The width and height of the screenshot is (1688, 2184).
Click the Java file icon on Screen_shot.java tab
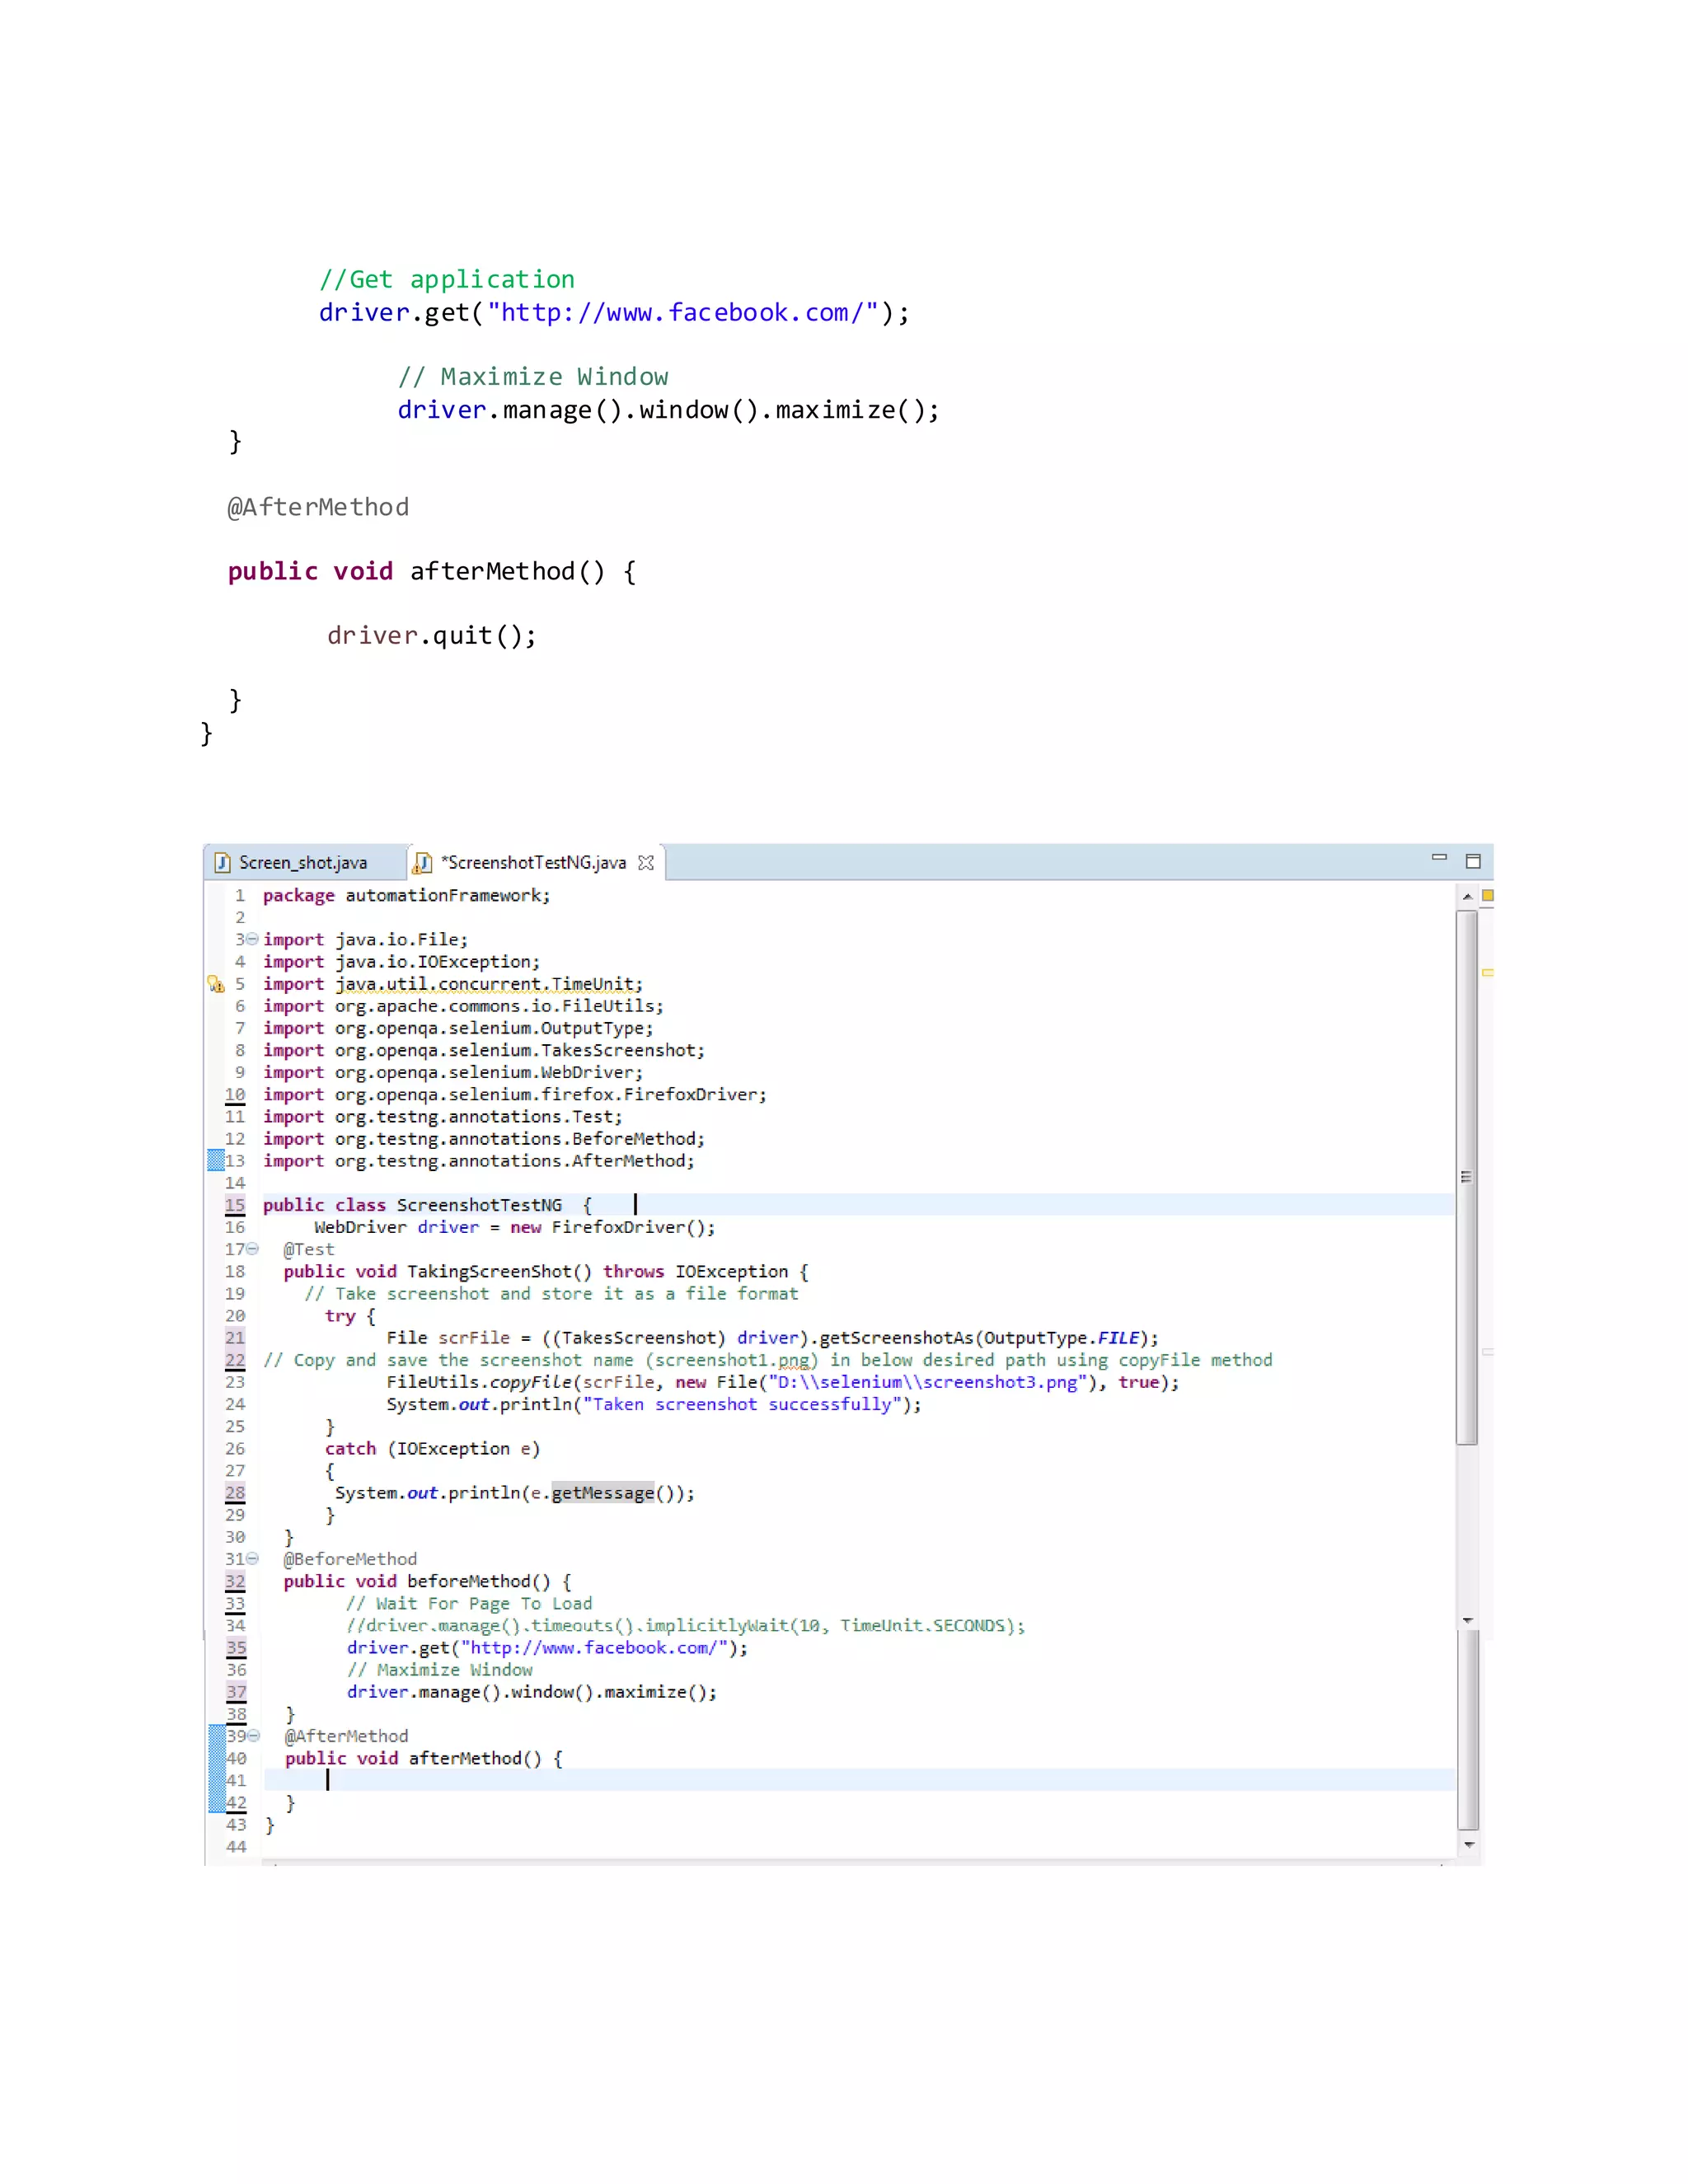pyautogui.click(x=223, y=862)
